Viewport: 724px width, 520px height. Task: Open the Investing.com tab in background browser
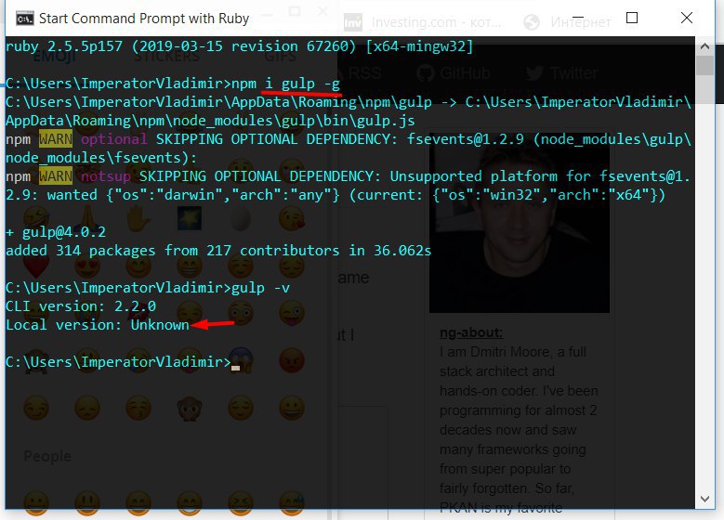(x=424, y=22)
